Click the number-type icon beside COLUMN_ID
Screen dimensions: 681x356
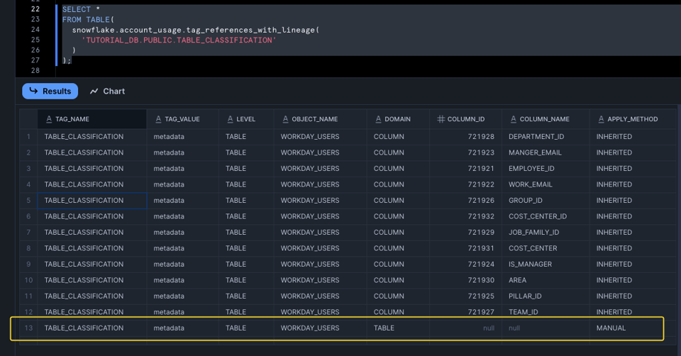[441, 119]
